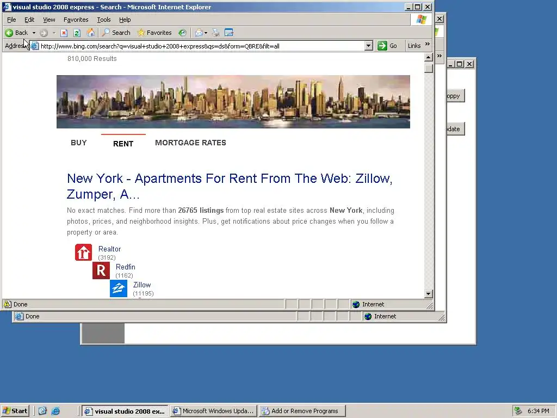This screenshot has height=418, width=557.
Task: Click the system tray network icon
Action: pos(518,411)
